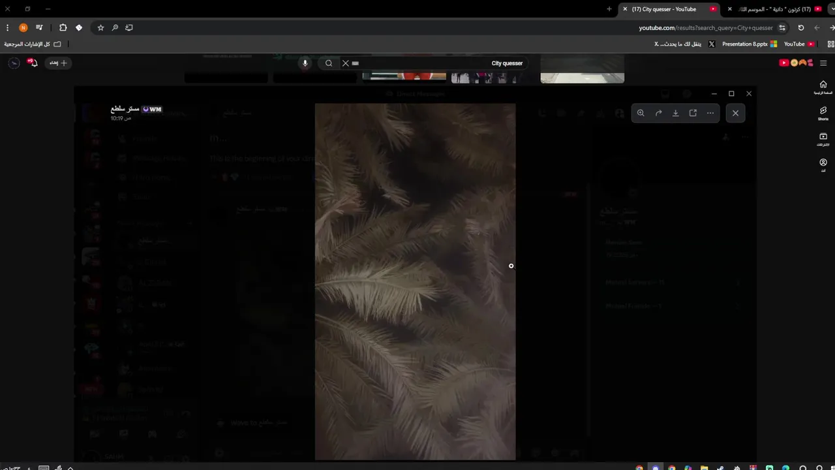Open the image viewer's three-dot more menu
Viewport: 835px width, 470px height.
[x=710, y=113]
